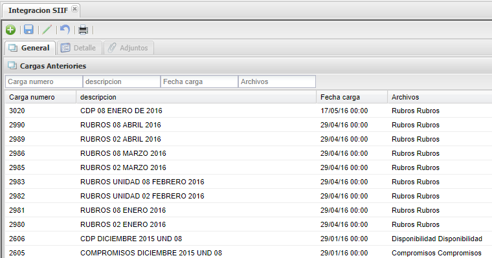Click the blue undo arrow icon

(65, 30)
